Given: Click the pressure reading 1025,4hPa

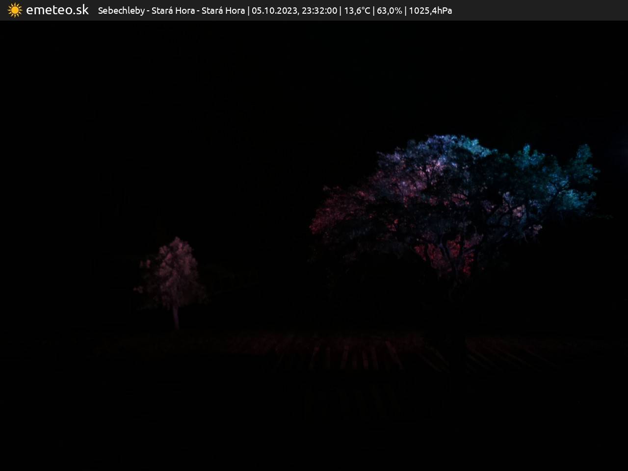Looking at the screenshot, I should click(x=430, y=11).
